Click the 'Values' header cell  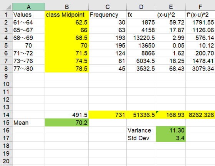click(28, 15)
